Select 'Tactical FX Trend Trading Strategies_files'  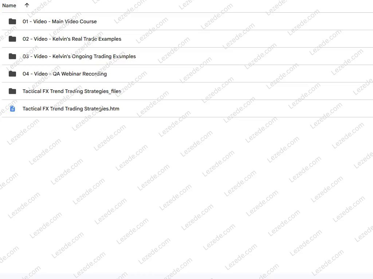click(x=72, y=91)
